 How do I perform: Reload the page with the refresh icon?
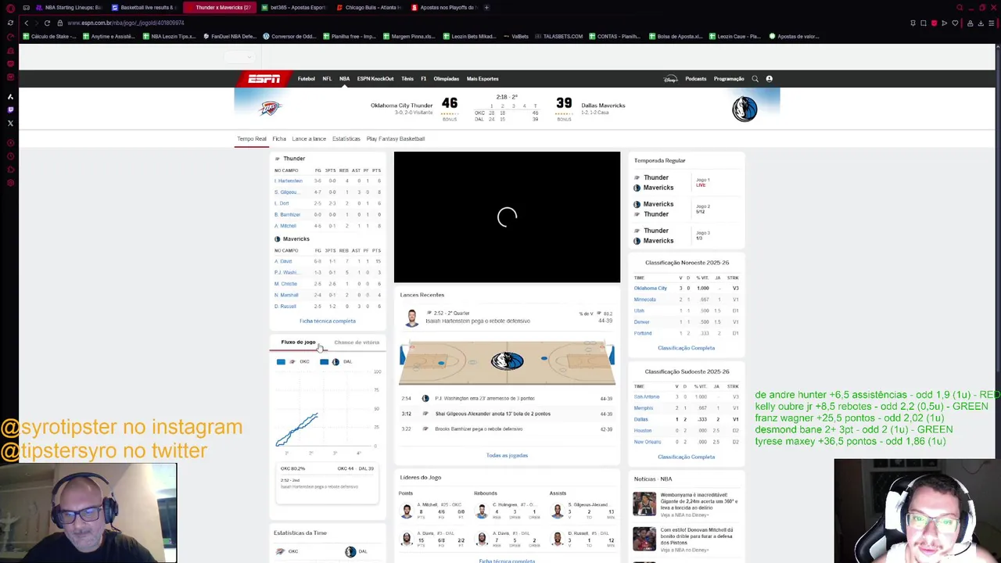tap(47, 23)
